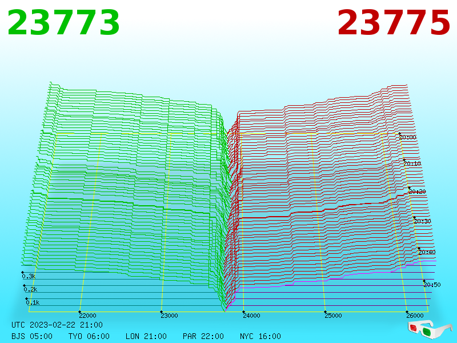Click the 3D glasses icon

click(x=430, y=329)
